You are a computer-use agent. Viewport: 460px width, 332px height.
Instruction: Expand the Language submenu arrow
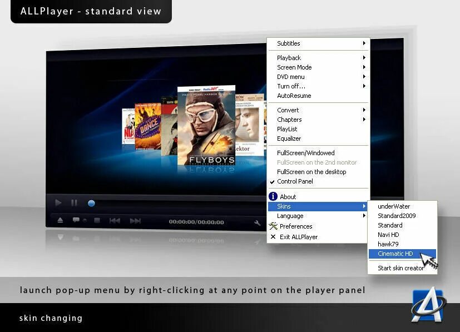tap(364, 216)
